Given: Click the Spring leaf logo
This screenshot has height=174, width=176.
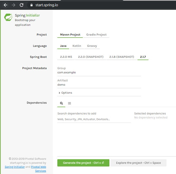Looking at the screenshot, I should point(8,17).
